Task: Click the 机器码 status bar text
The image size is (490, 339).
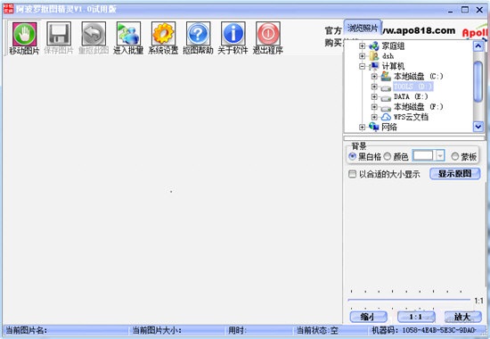Action: 424,330
